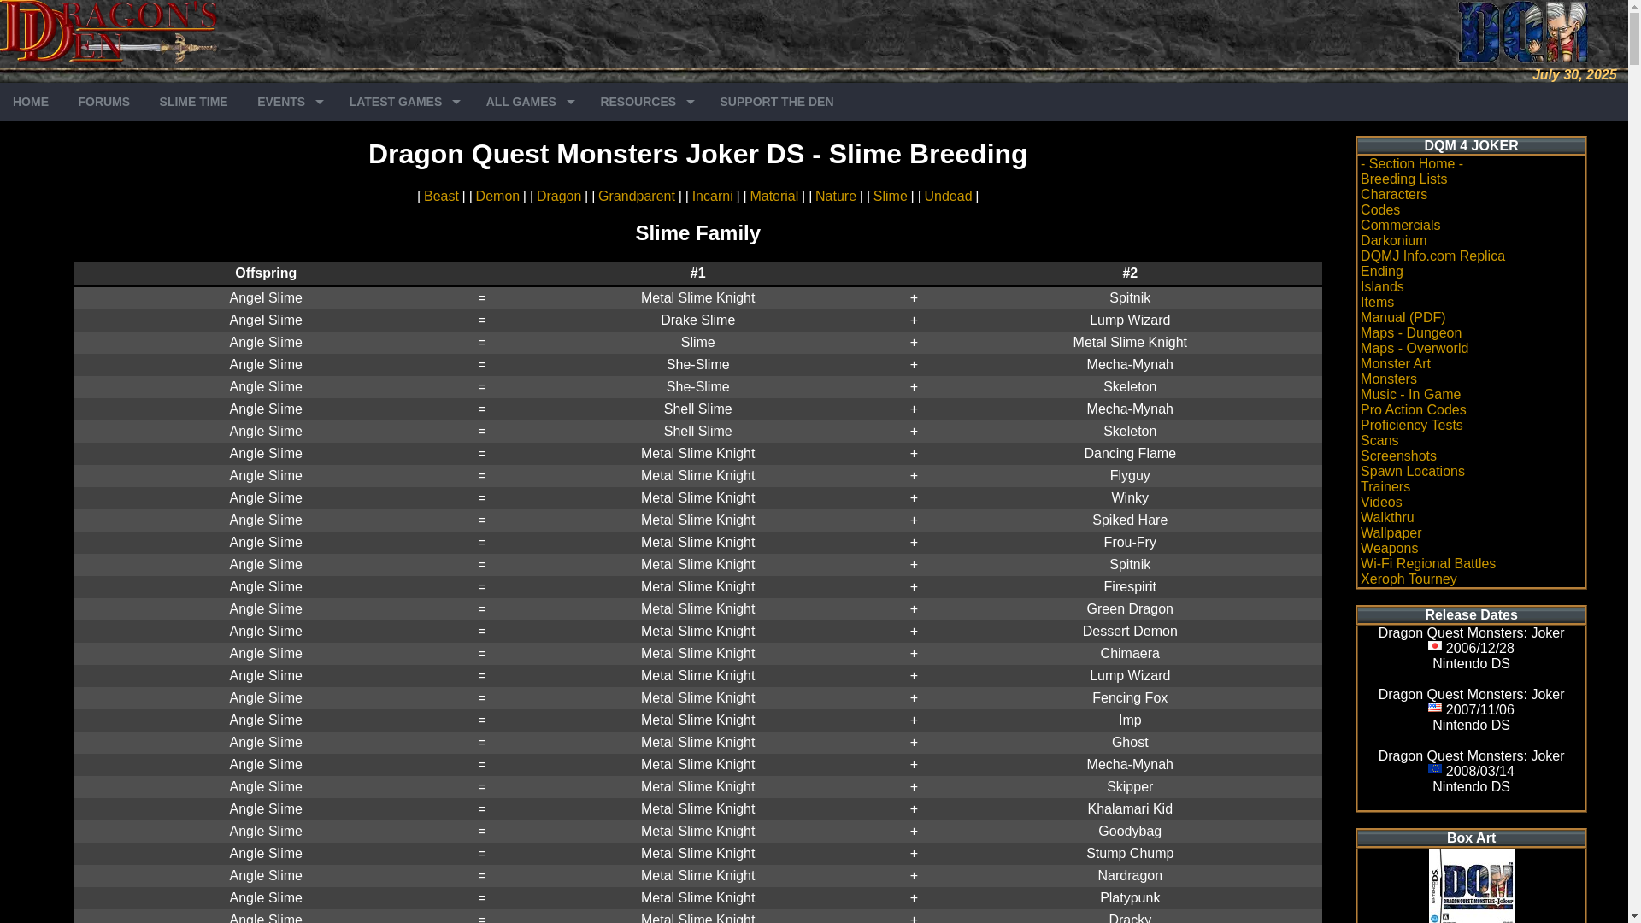Open the Slime breeding list link
This screenshot has width=1641, height=923.
click(891, 197)
